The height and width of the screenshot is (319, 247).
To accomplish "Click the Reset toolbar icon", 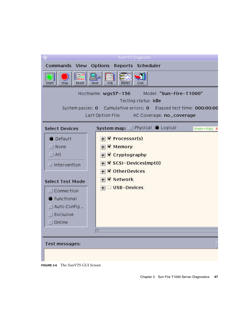I will pyautogui.click(x=80, y=79).
